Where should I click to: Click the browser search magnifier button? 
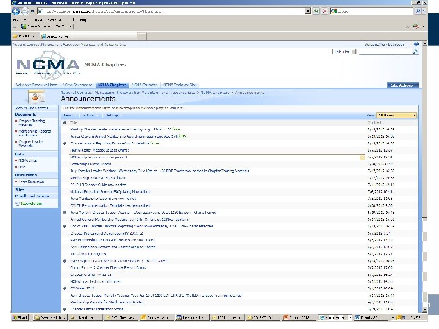(418, 11)
